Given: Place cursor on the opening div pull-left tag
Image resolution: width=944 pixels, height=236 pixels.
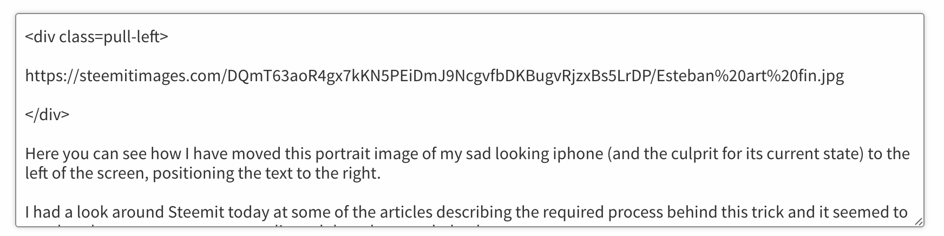Looking at the screenshot, I should point(96,37).
